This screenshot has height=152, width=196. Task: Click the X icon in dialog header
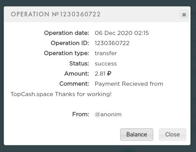184,14
